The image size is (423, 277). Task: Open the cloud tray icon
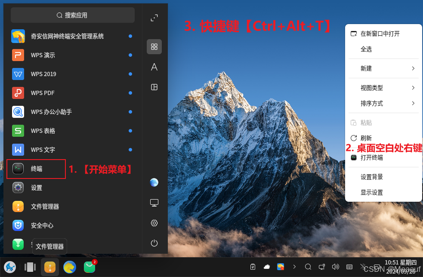(267, 267)
